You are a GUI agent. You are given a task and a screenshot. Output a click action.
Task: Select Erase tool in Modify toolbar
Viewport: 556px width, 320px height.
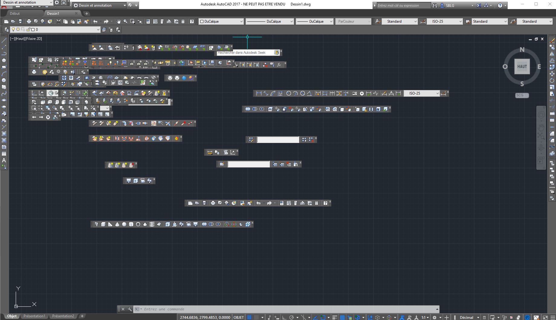(x=552, y=40)
